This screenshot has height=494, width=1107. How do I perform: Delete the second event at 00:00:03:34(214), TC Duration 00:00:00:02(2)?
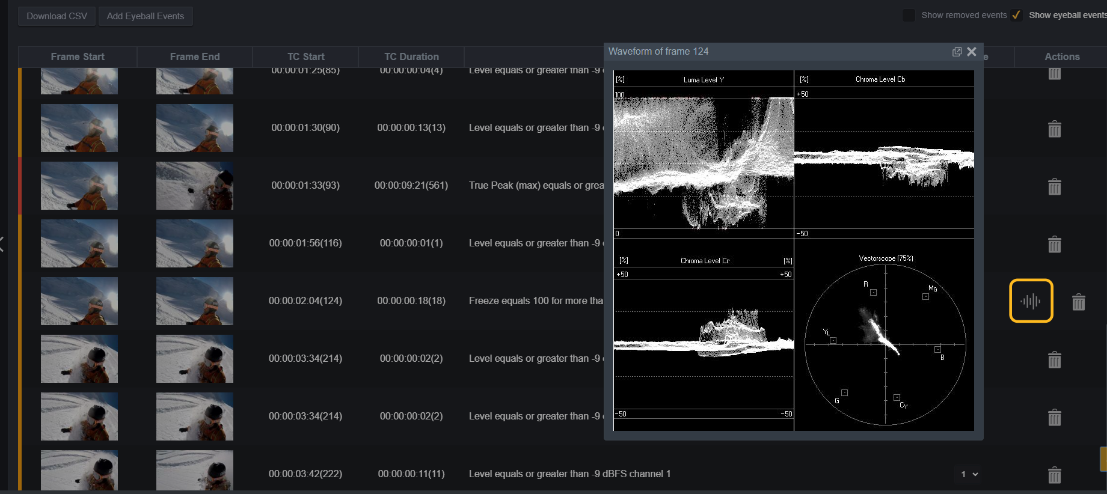(1055, 417)
